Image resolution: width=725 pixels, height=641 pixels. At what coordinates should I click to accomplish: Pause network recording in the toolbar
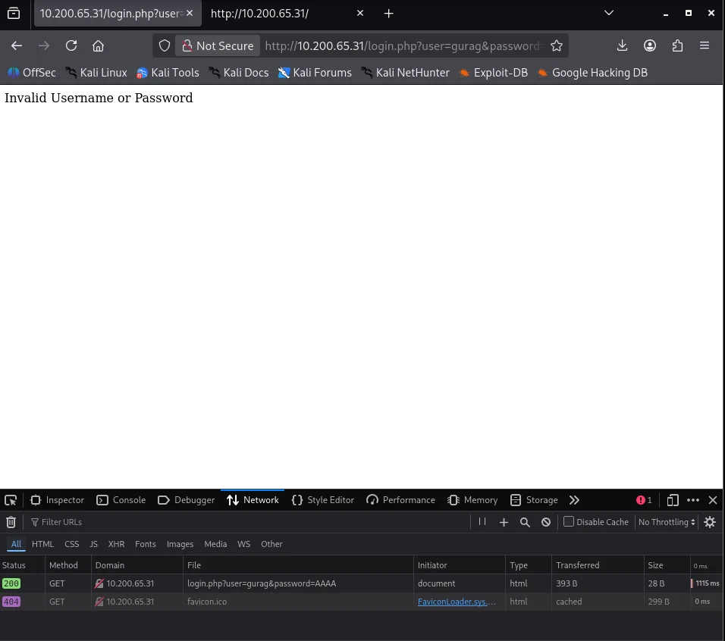482,522
